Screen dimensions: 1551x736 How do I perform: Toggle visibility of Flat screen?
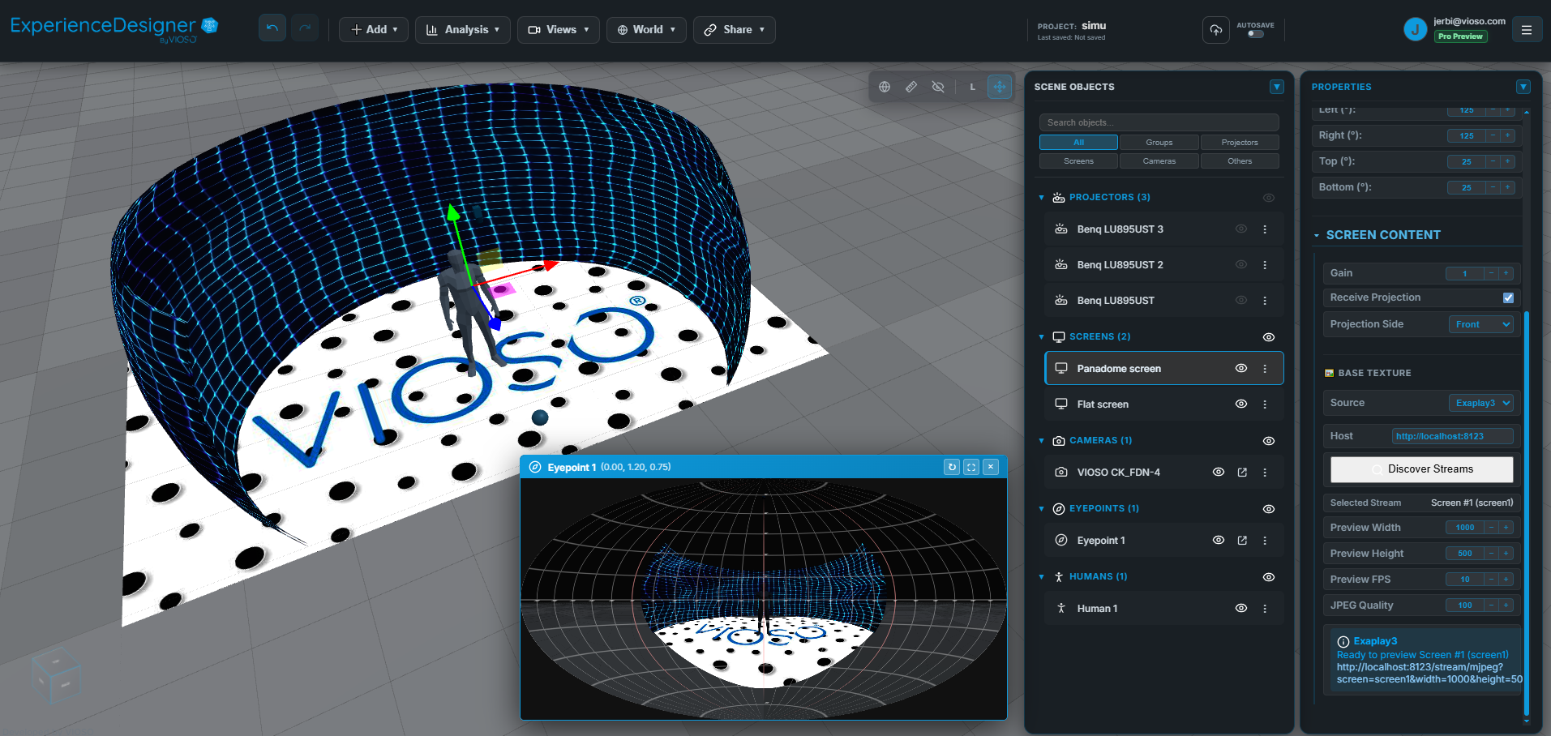pyautogui.click(x=1241, y=404)
